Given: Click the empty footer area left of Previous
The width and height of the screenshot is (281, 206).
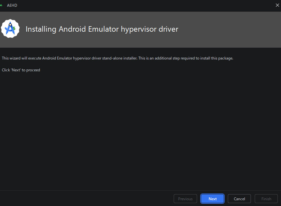Looking at the screenshot, I should (87, 199).
